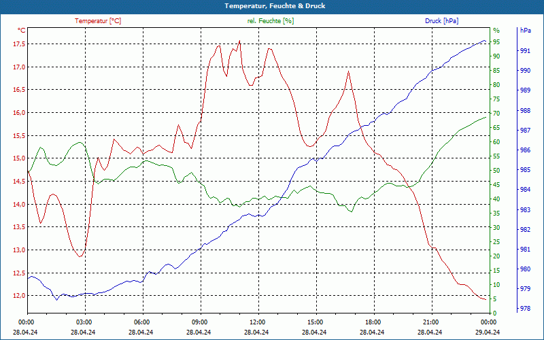The image size is (544, 340).
Task: Click the 986 hPa axis value
Action: click(x=525, y=150)
